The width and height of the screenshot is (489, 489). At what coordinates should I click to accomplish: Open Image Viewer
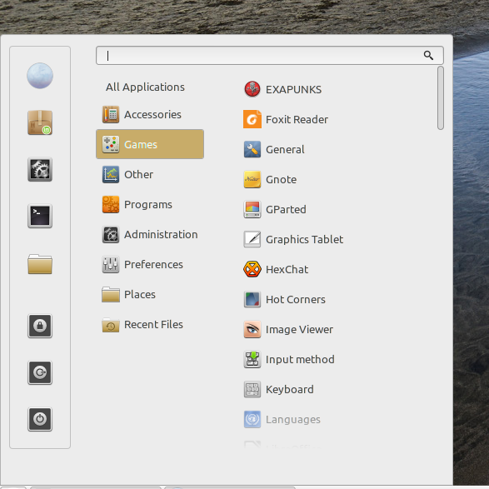(288, 329)
